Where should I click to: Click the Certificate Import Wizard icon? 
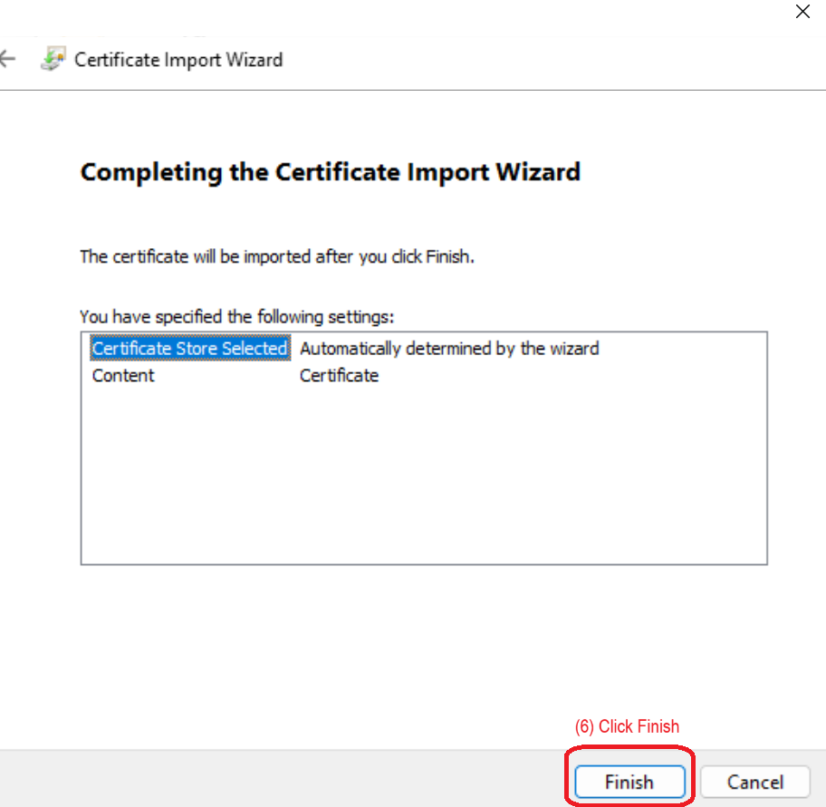[53, 60]
